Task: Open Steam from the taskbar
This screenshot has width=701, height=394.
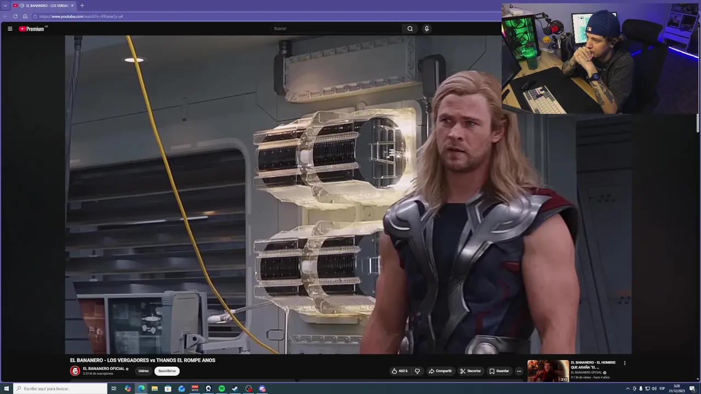Action: pos(235,389)
